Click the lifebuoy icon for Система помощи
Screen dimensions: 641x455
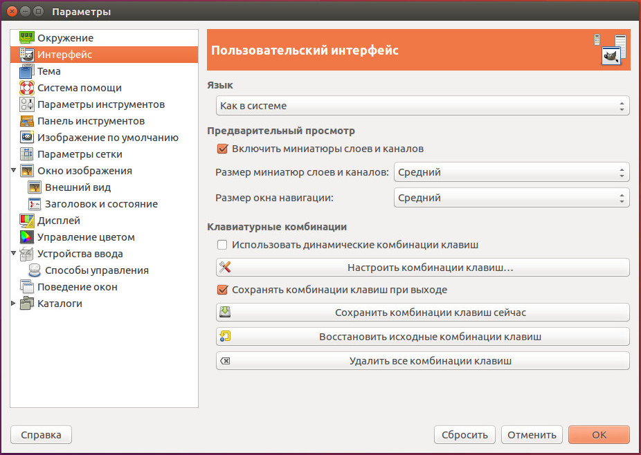coord(27,88)
